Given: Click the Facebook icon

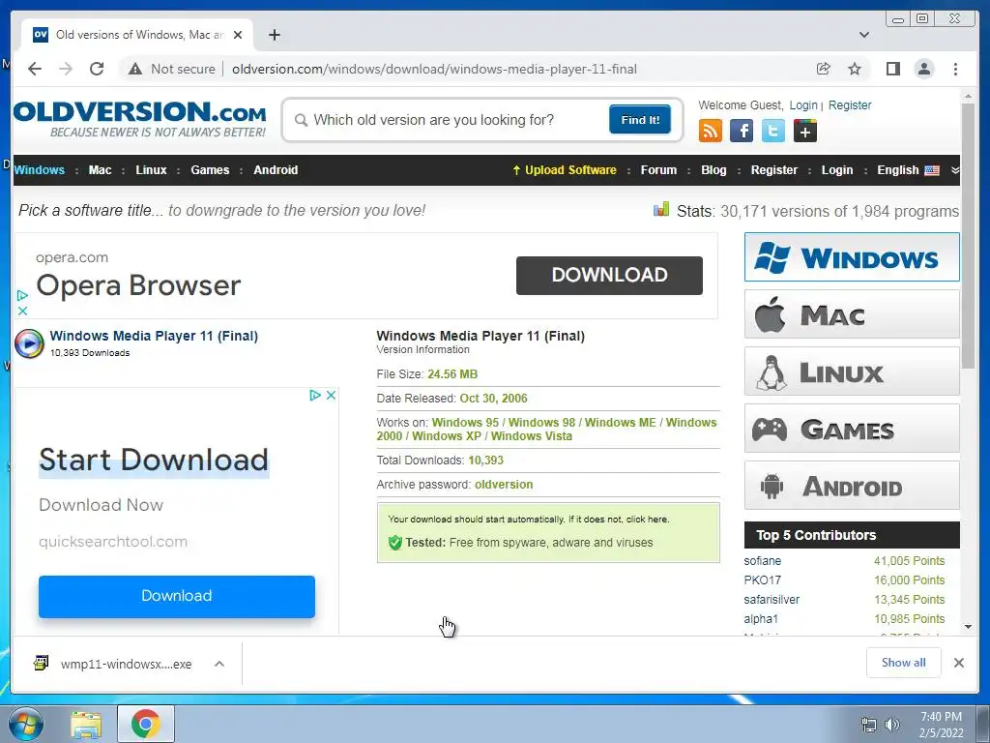Looking at the screenshot, I should pos(742,131).
